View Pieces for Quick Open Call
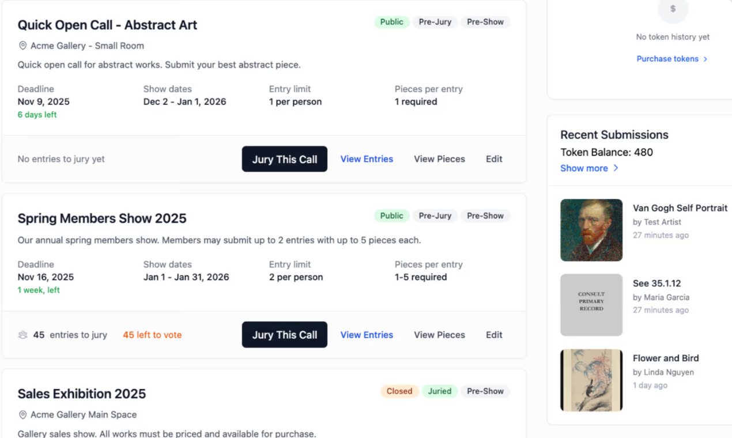This screenshot has width=732, height=438. (439, 159)
